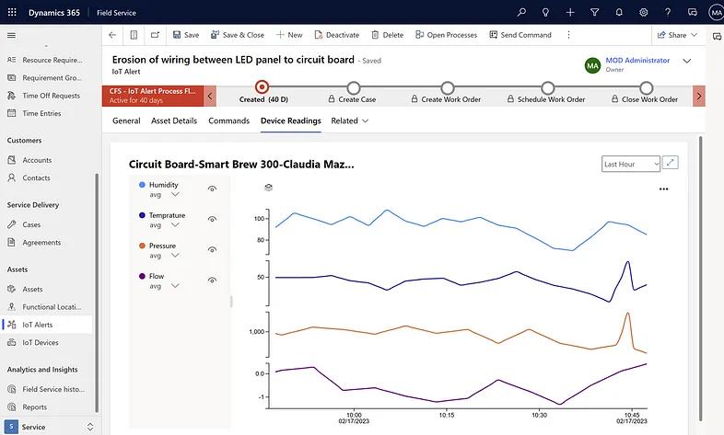Click the Save & Close button
Image resolution: width=724 pixels, height=435 pixels.
coord(237,35)
